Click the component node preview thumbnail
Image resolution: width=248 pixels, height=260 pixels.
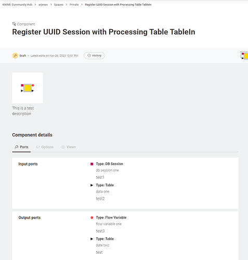tap(28, 88)
